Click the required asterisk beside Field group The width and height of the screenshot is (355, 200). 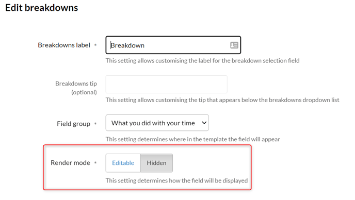95,124
